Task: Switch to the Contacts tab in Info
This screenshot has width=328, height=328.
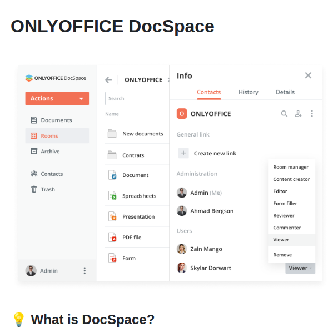Action: [208, 92]
